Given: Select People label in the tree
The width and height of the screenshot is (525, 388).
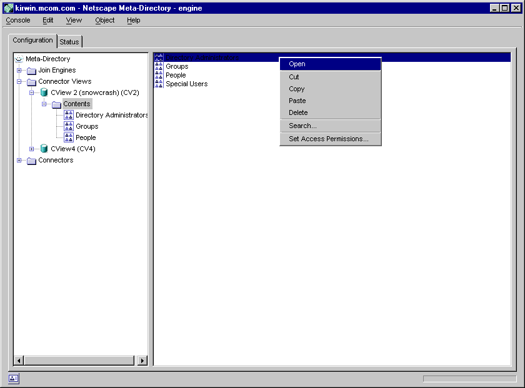Looking at the screenshot, I should 86,137.
